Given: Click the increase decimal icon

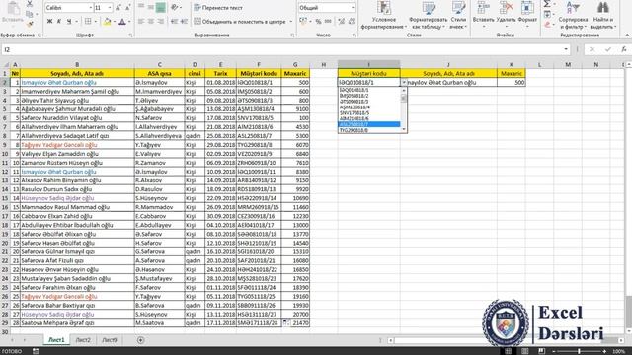Looking at the screenshot, I should 342,22.
